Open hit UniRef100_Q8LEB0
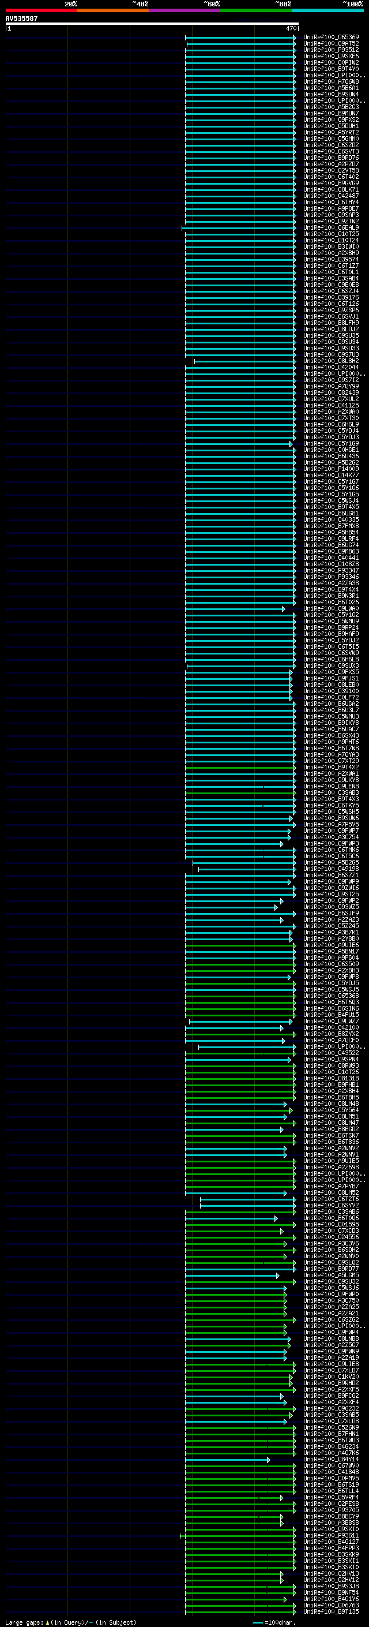Viewport: 369px width, 1627px height. pyautogui.click(x=331, y=685)
